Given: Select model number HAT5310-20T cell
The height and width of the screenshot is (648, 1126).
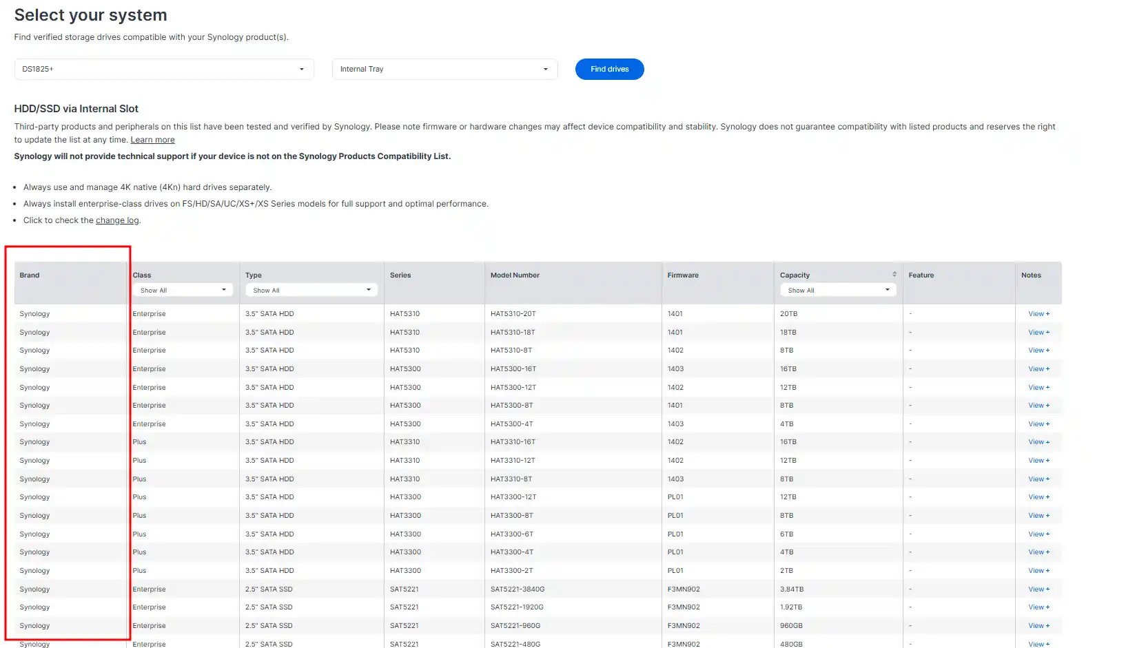Looking at the screenshot, I should pos(513,314).
